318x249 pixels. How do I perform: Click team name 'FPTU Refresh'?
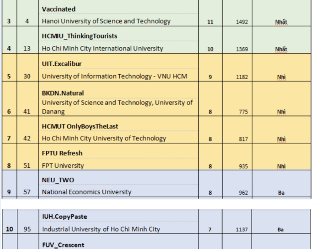62,153
